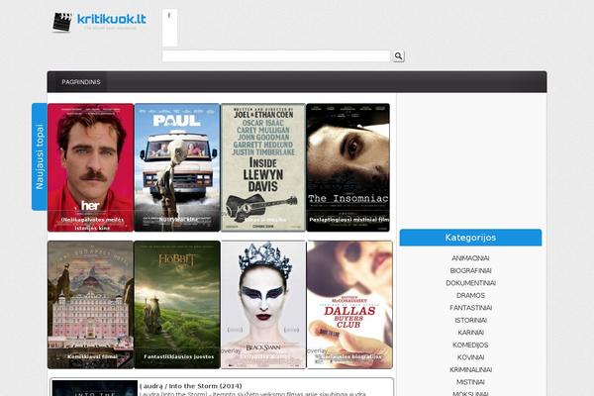Select the BIOGRAFINIAI category

[470, 270]
